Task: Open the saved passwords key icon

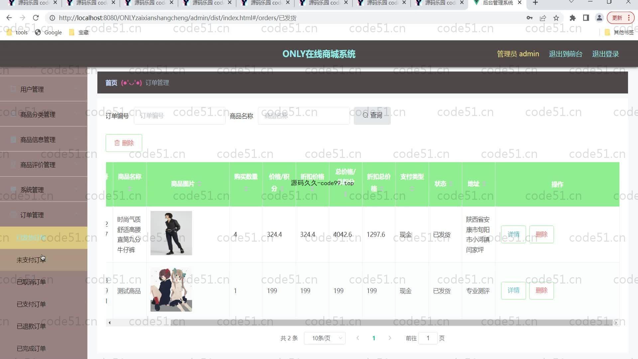Action: (x=530, y=18)
